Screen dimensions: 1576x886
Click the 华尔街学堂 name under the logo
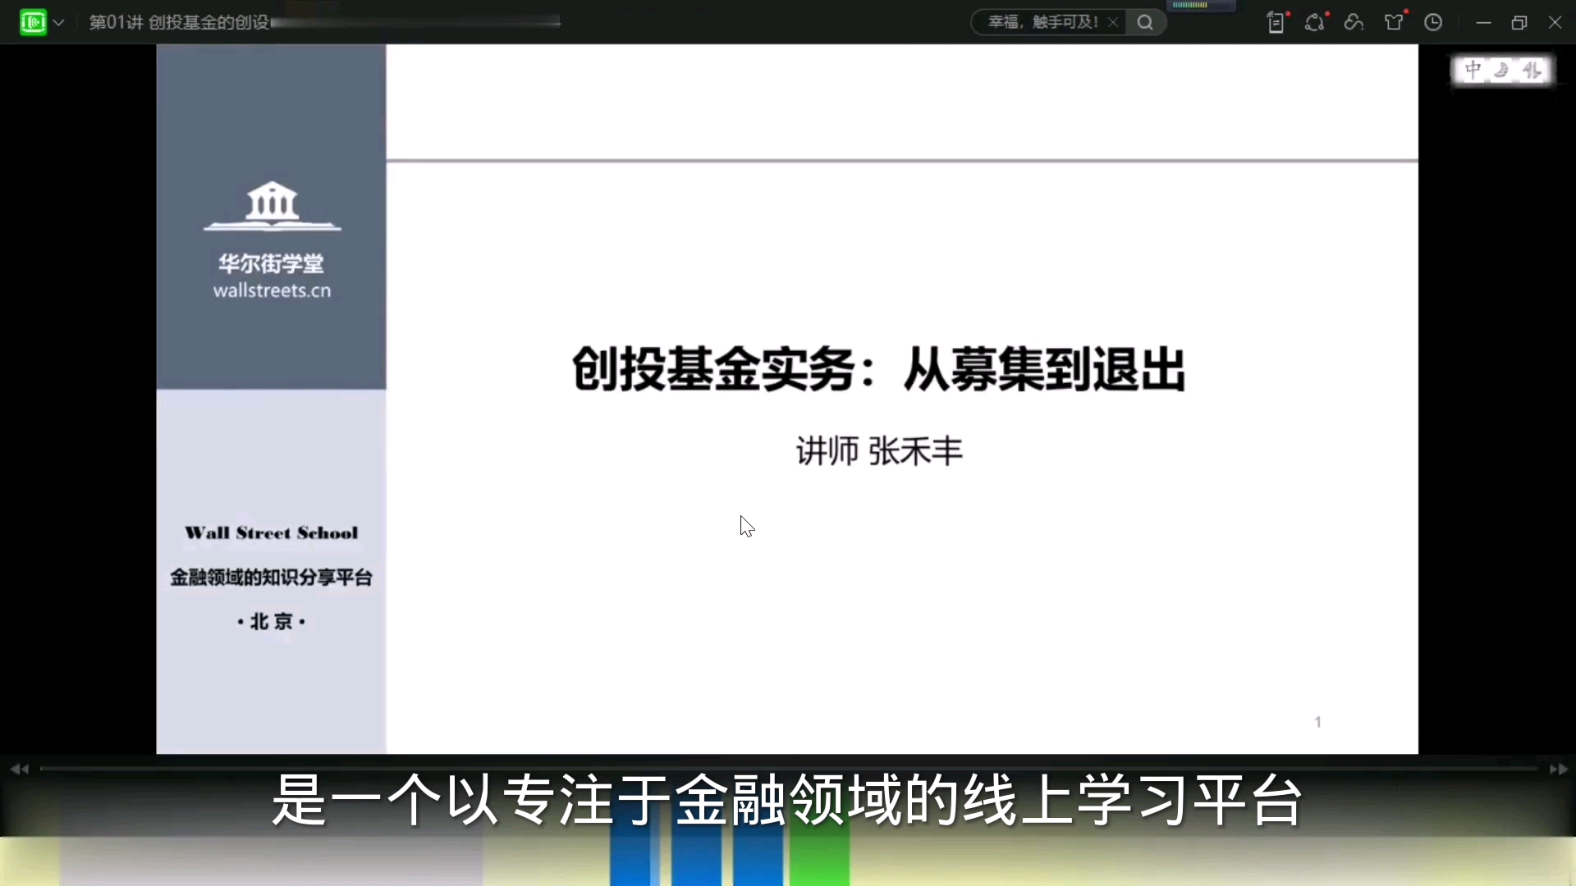click(271, 263)
